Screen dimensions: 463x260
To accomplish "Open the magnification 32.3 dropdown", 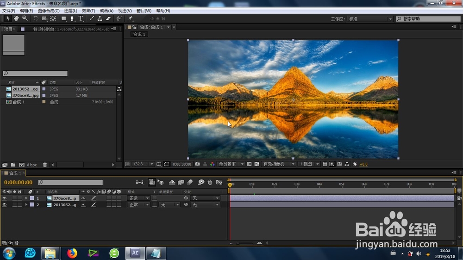I will coord(143,164).
